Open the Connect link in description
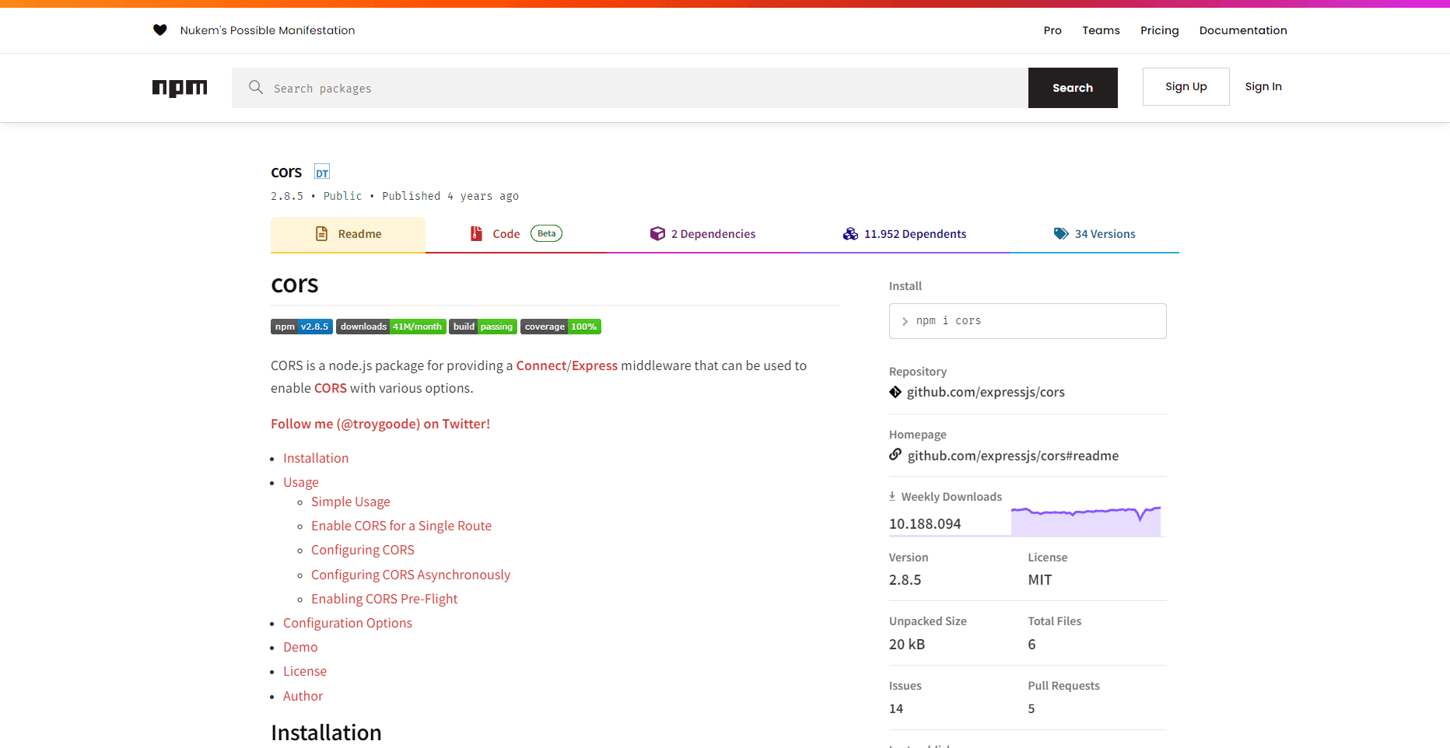 [541, 365]
